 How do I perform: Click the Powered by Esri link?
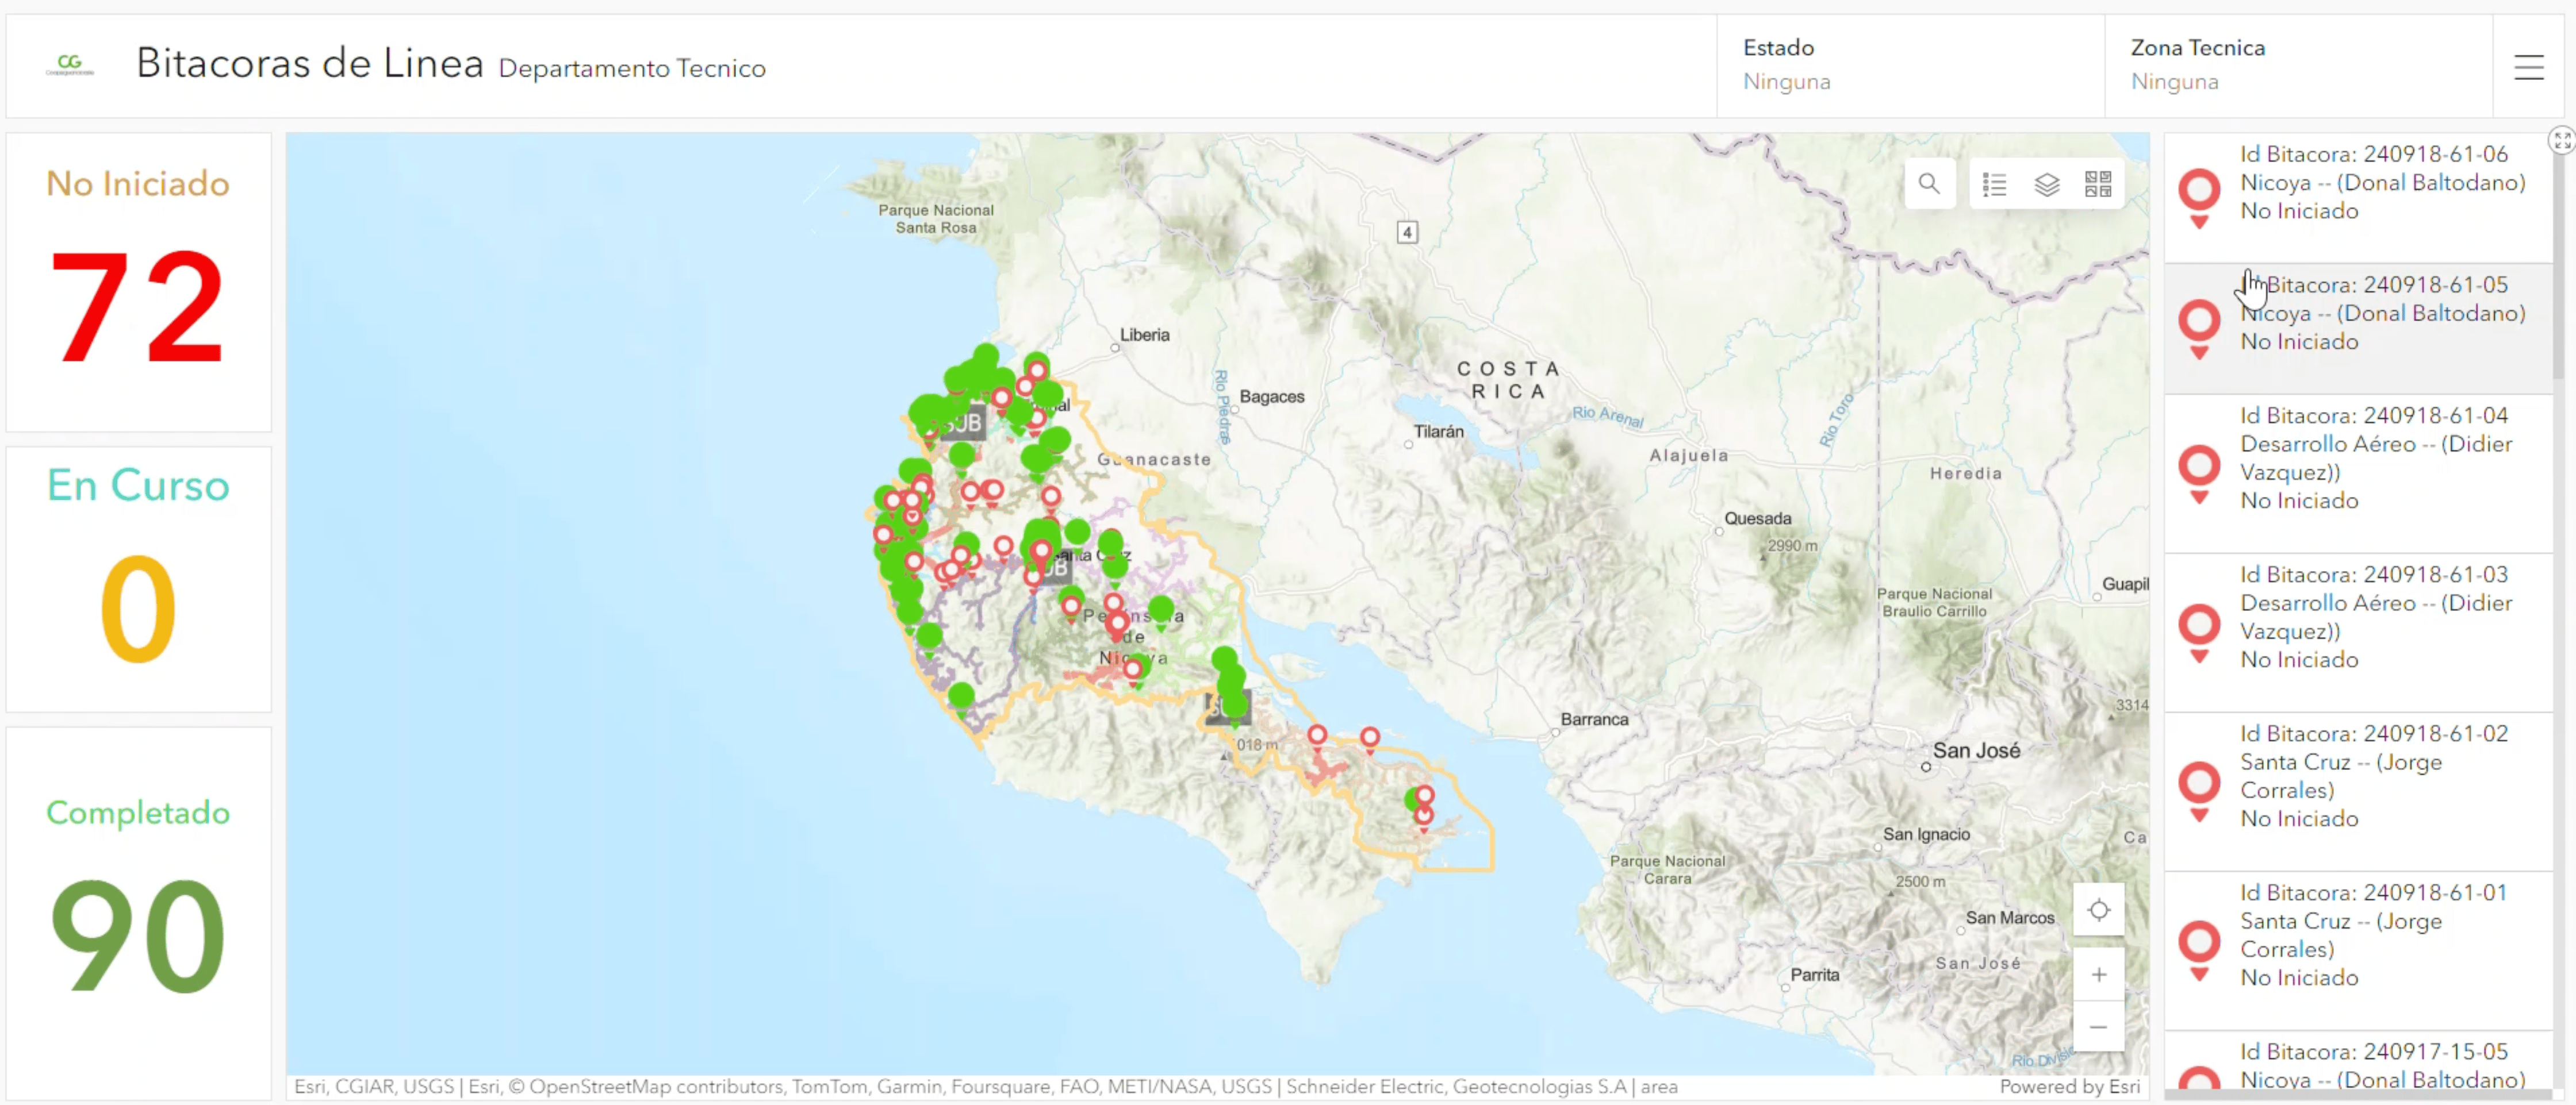(2069, 1086)
